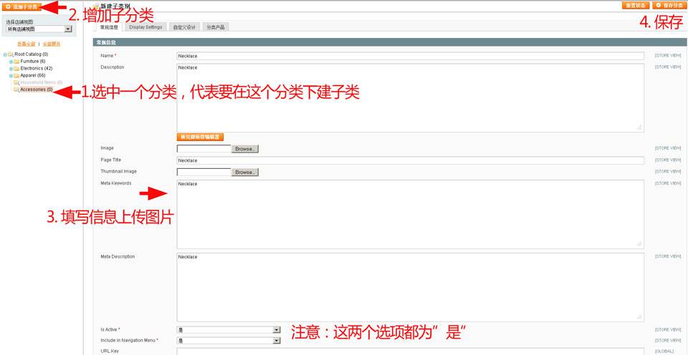Switch to the Display Settings tab
Viewport: 688px width, 355px height.
click(145, 27)
